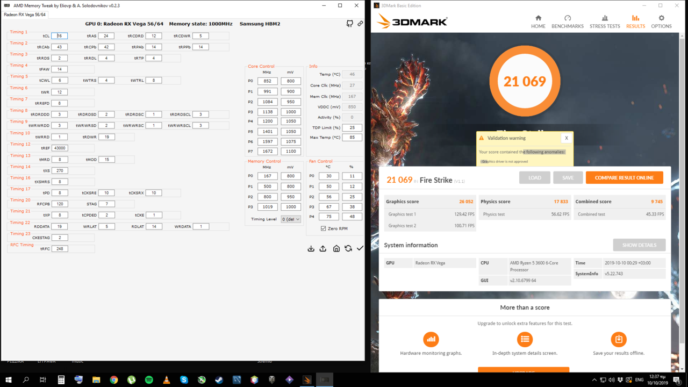The height and width of the screenshot is (387, 688).
Task: Click the In-depth system details icon
Action: [x=525, y=339]
